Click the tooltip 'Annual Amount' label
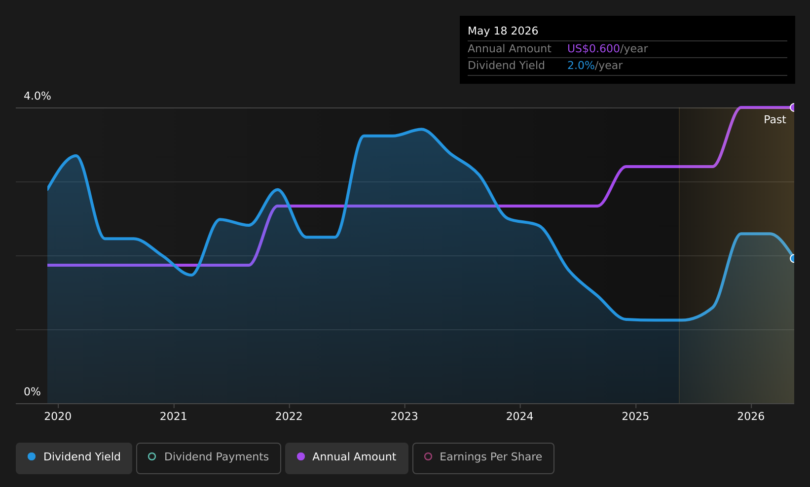The height and width of the screenshot is (487, 810). 510,49
